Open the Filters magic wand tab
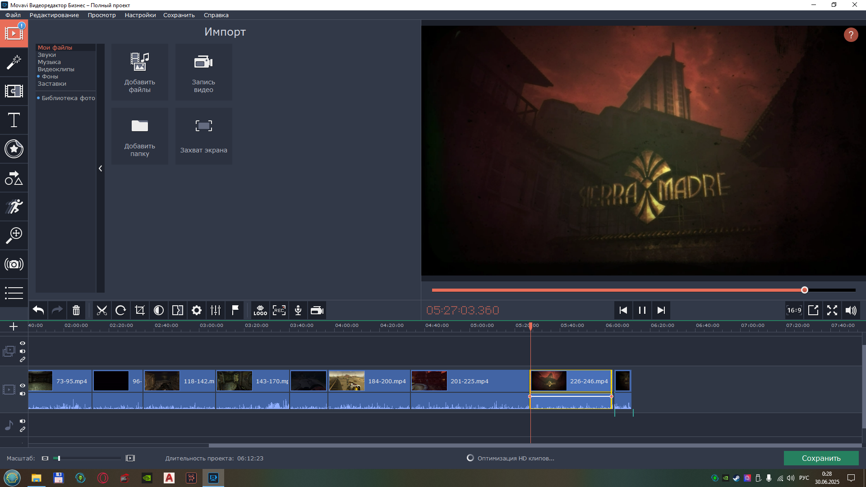866x487 pixels. pyautogui.click(x=14, y=62)
